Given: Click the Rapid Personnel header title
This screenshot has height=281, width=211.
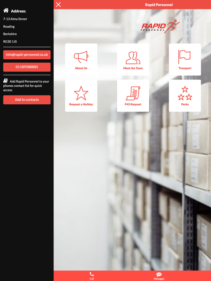Looking at the screenshot, I should (x=159, y=5).
